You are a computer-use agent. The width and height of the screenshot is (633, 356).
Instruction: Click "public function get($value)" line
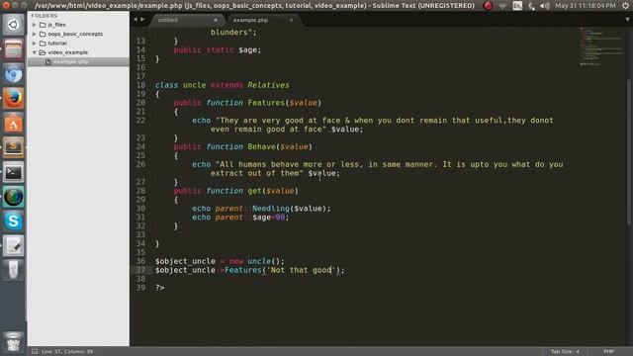[x=235, y=191]
